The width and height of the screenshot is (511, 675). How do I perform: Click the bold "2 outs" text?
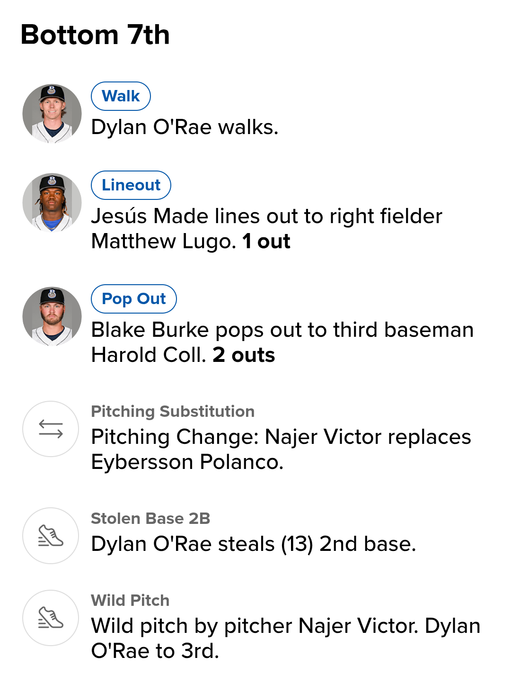click(x=244, y=355)
